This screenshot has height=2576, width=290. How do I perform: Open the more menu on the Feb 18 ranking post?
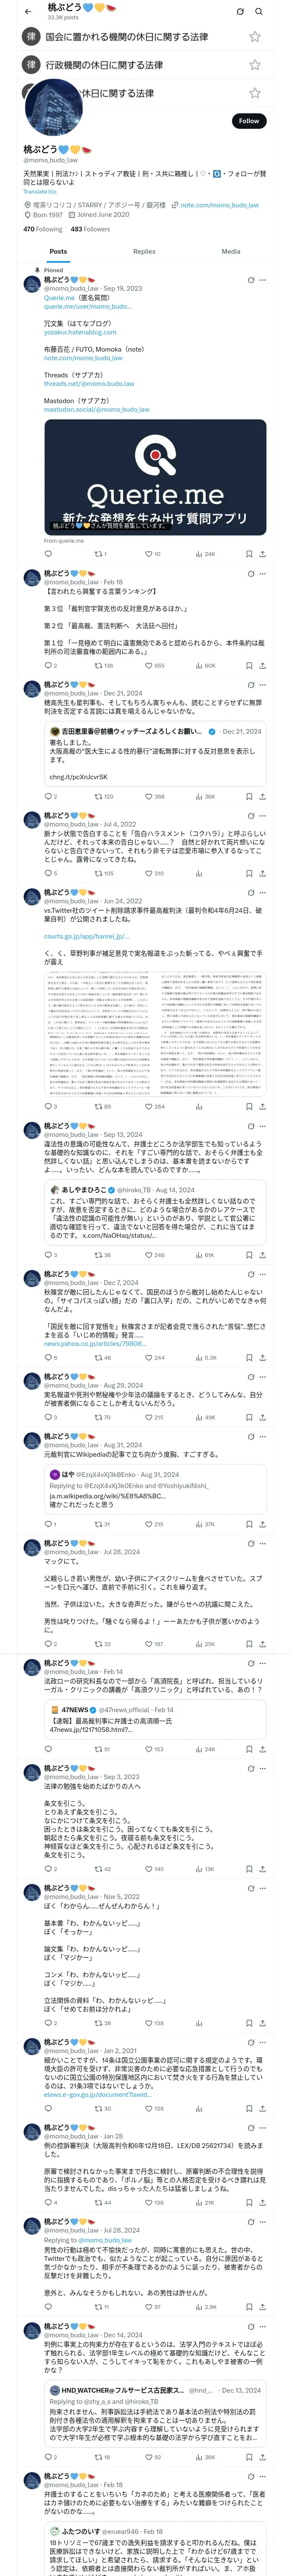point(262,574)
